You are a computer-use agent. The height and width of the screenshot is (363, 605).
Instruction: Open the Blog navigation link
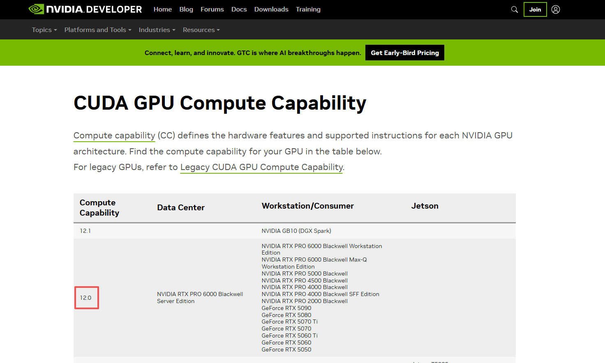[x=186, y=9]
